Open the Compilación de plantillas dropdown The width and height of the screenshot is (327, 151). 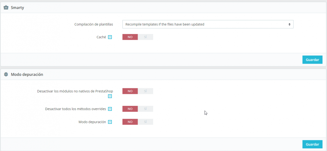click(x=208, y=24)
